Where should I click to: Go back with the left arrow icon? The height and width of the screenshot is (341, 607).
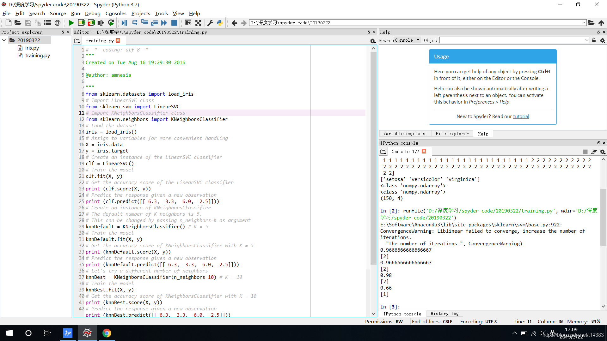coord(234,23)
